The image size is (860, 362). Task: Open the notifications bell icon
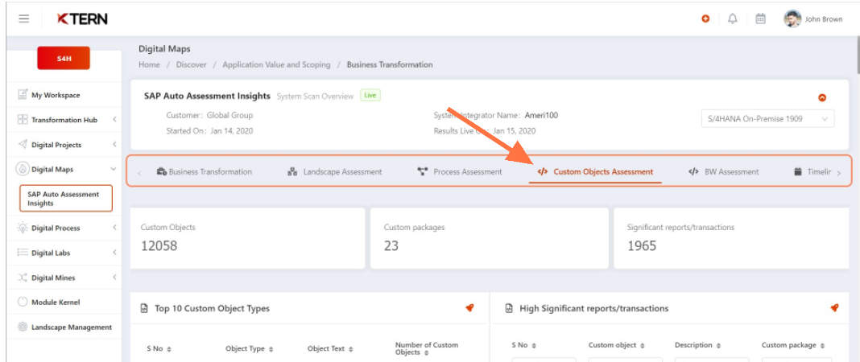tap(733, 19)
